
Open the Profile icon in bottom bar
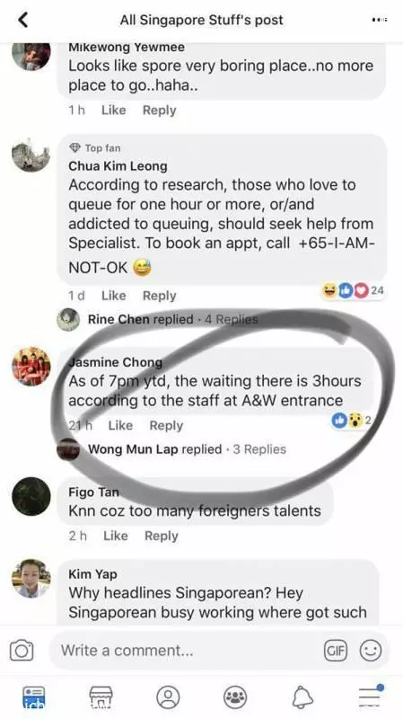pos(168,697)
